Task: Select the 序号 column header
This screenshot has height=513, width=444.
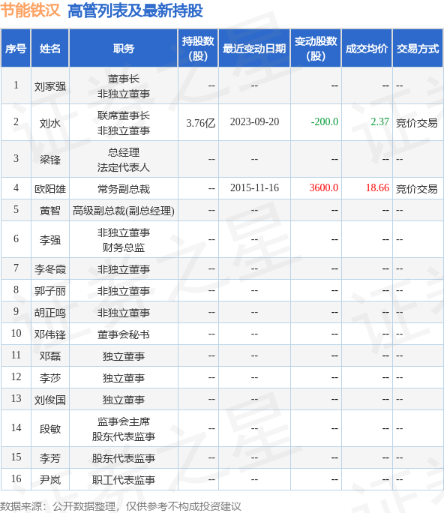Action: pos(16,49)
